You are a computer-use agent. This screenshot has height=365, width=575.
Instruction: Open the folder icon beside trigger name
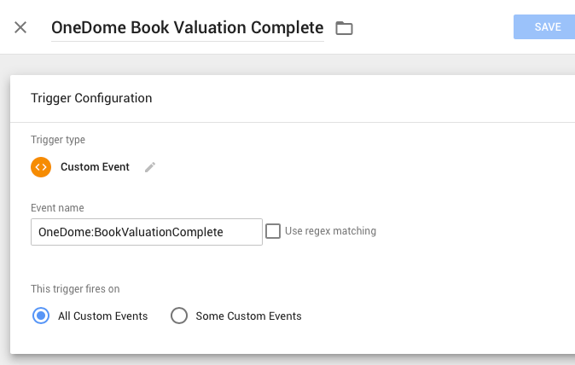pos(344,28)
